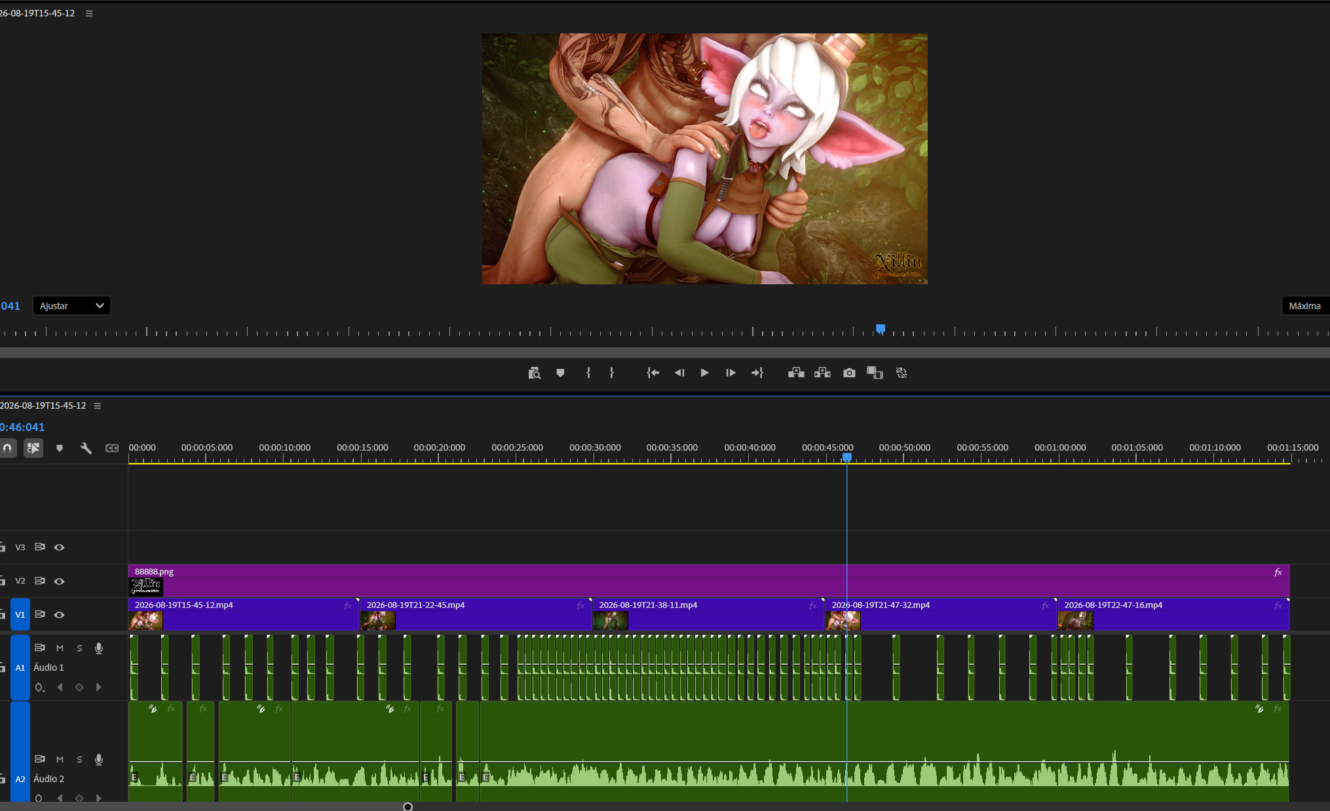
Task: Select the 88888.png clip on V2
Action: (x=709, y=580)
